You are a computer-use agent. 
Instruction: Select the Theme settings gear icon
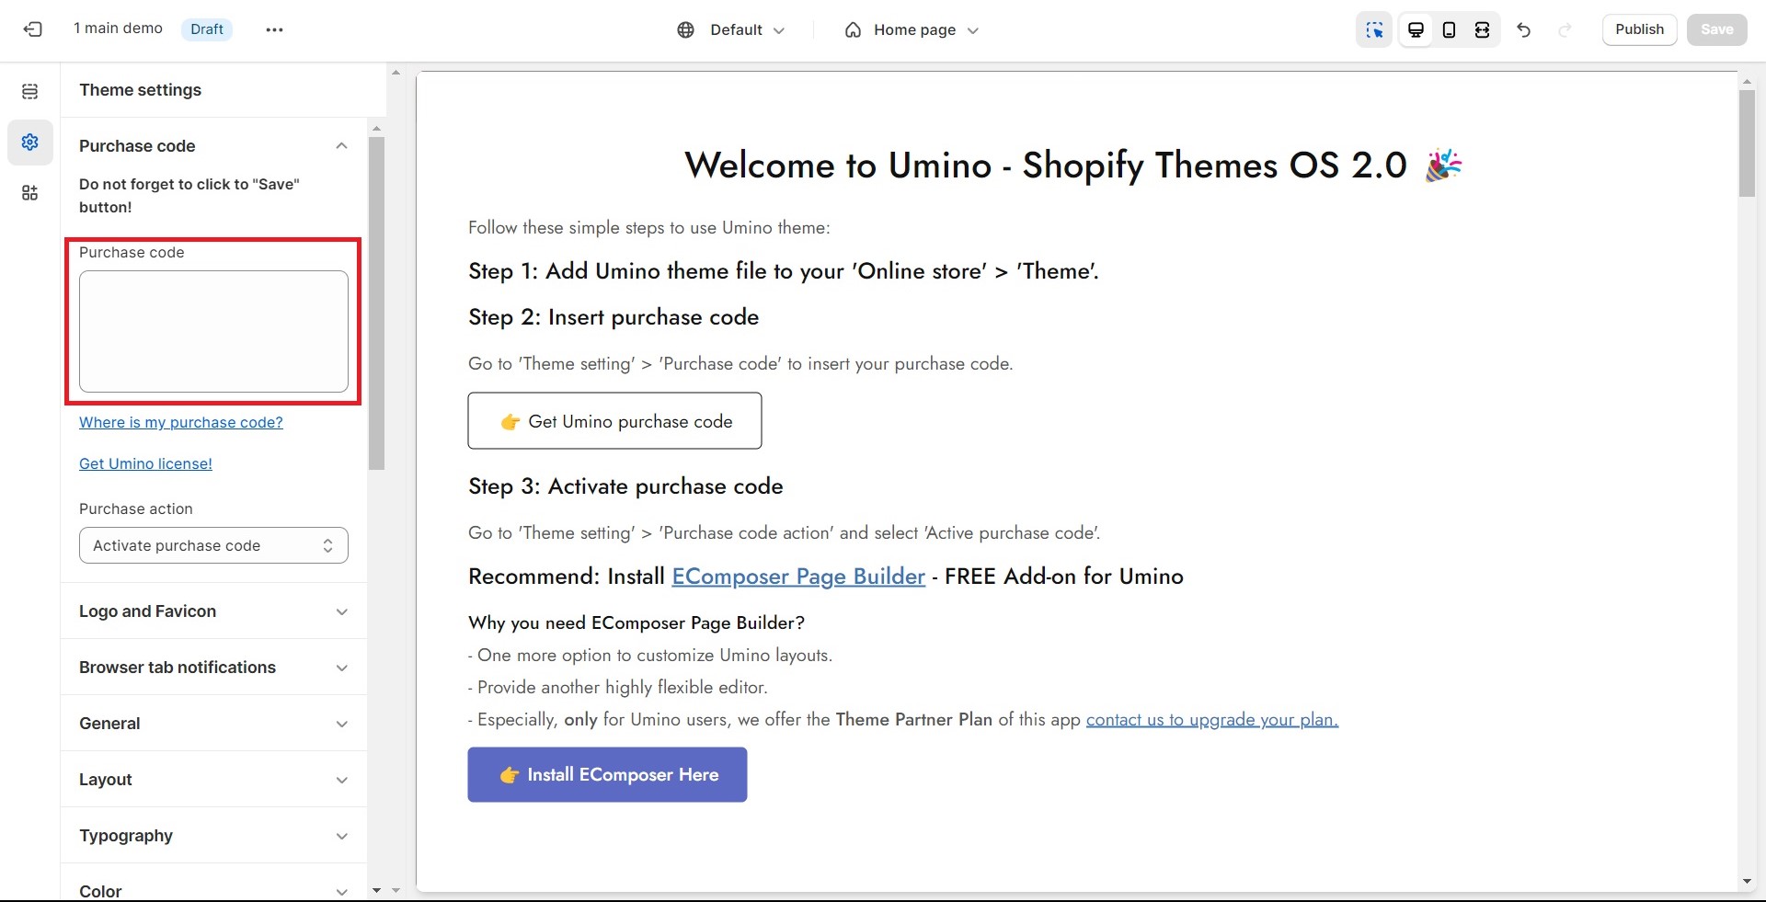pyautogui.click(x=30, y=142)
